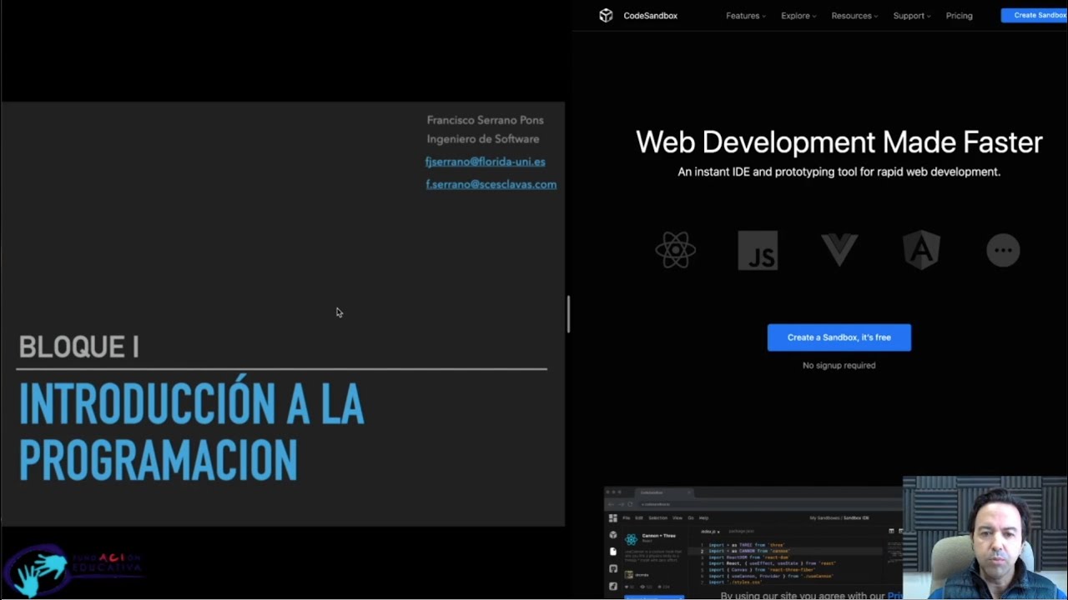
Task: Click the 'An instant IDE and prototyping tool' subtitle
Action: [839, 172]
